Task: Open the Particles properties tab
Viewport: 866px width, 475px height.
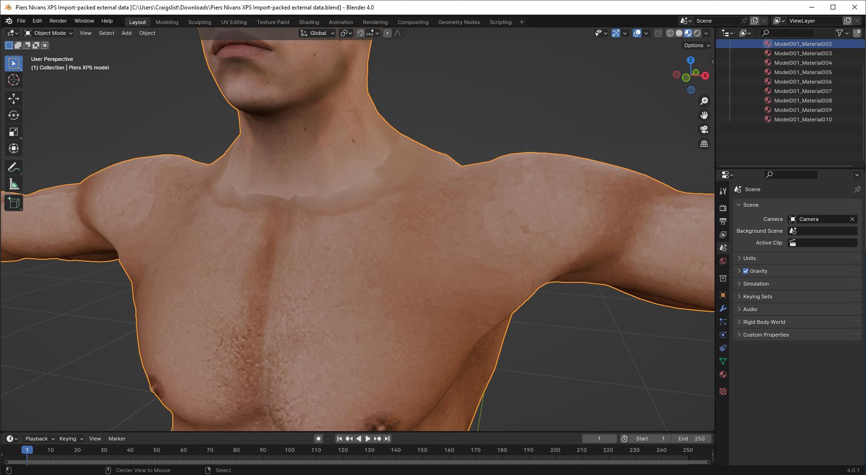Action: [723, 322]
